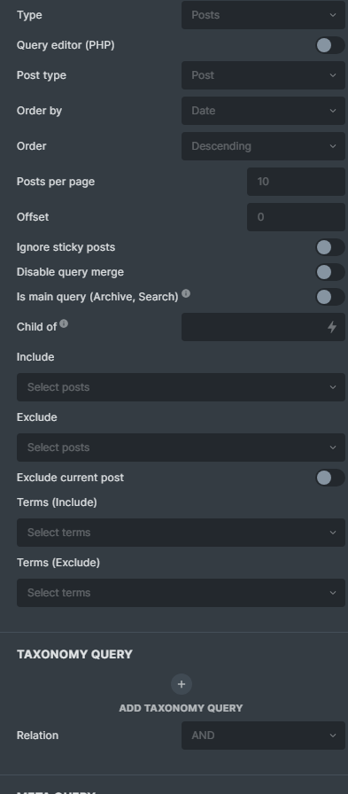Open the Relation AND dropdown
The width and height of the screenshot is (348, 794).
click(263, 736)
